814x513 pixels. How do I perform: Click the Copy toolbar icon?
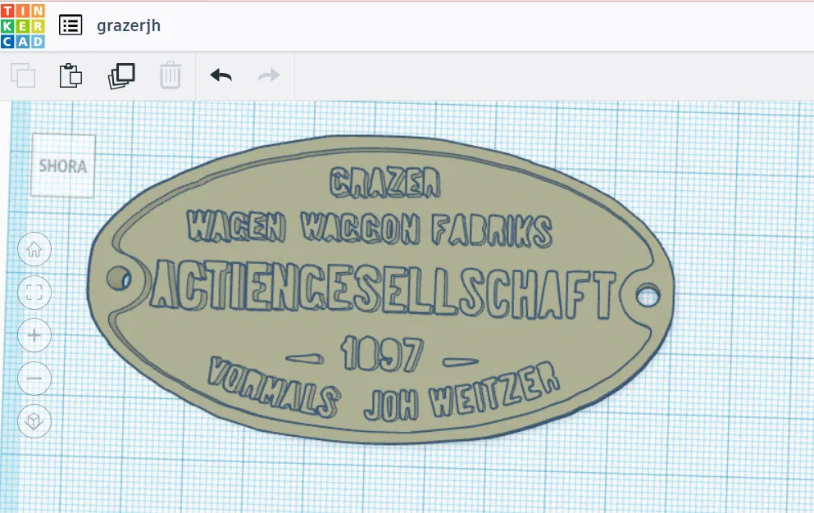click(x=23, y=76)
